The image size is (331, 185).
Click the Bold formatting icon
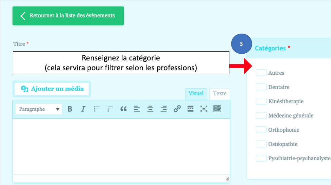coord(70,109)
